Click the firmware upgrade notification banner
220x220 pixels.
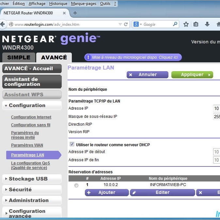coord(133,57)
